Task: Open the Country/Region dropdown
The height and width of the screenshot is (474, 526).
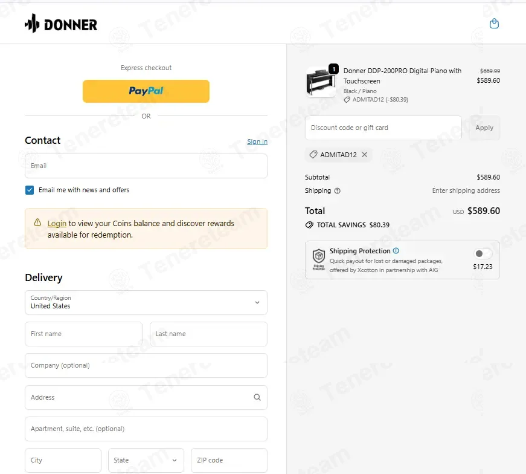Action: 146,303
